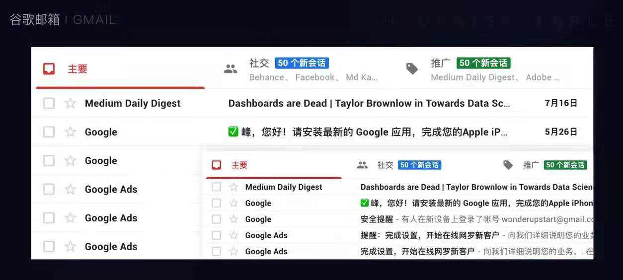This screenshot has height=280, width=623.
Task: Star the Google Ads email starting with 提醒：
Action: (x=234, y=235)
